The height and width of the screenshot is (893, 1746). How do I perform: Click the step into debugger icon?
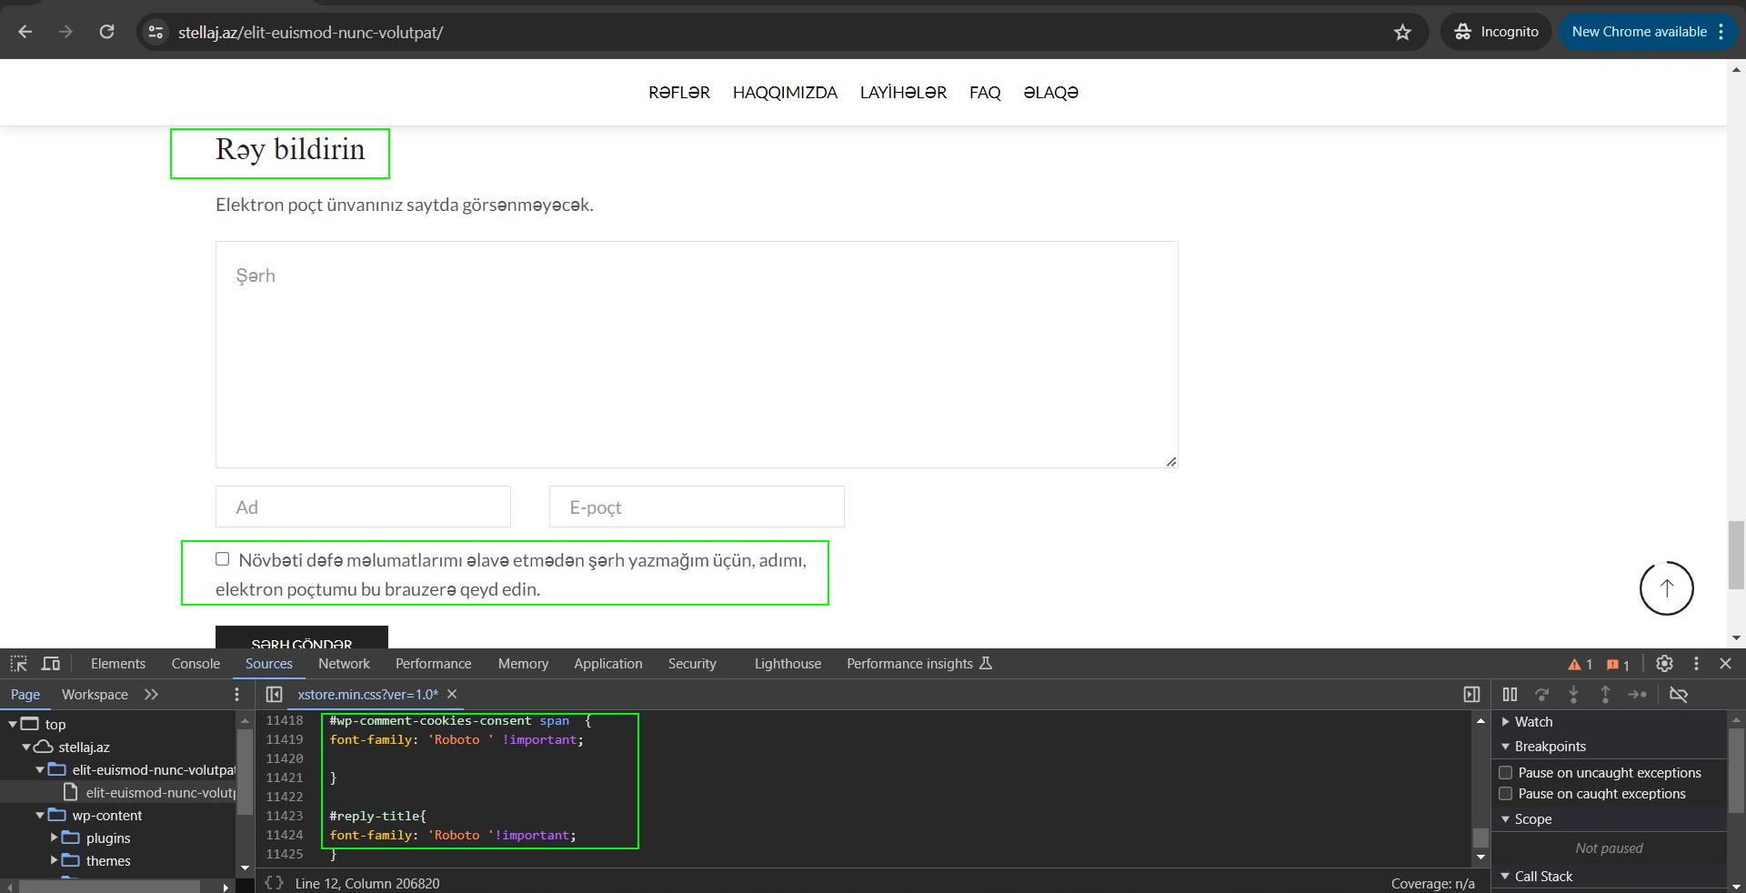click(x=1573, y=695)
